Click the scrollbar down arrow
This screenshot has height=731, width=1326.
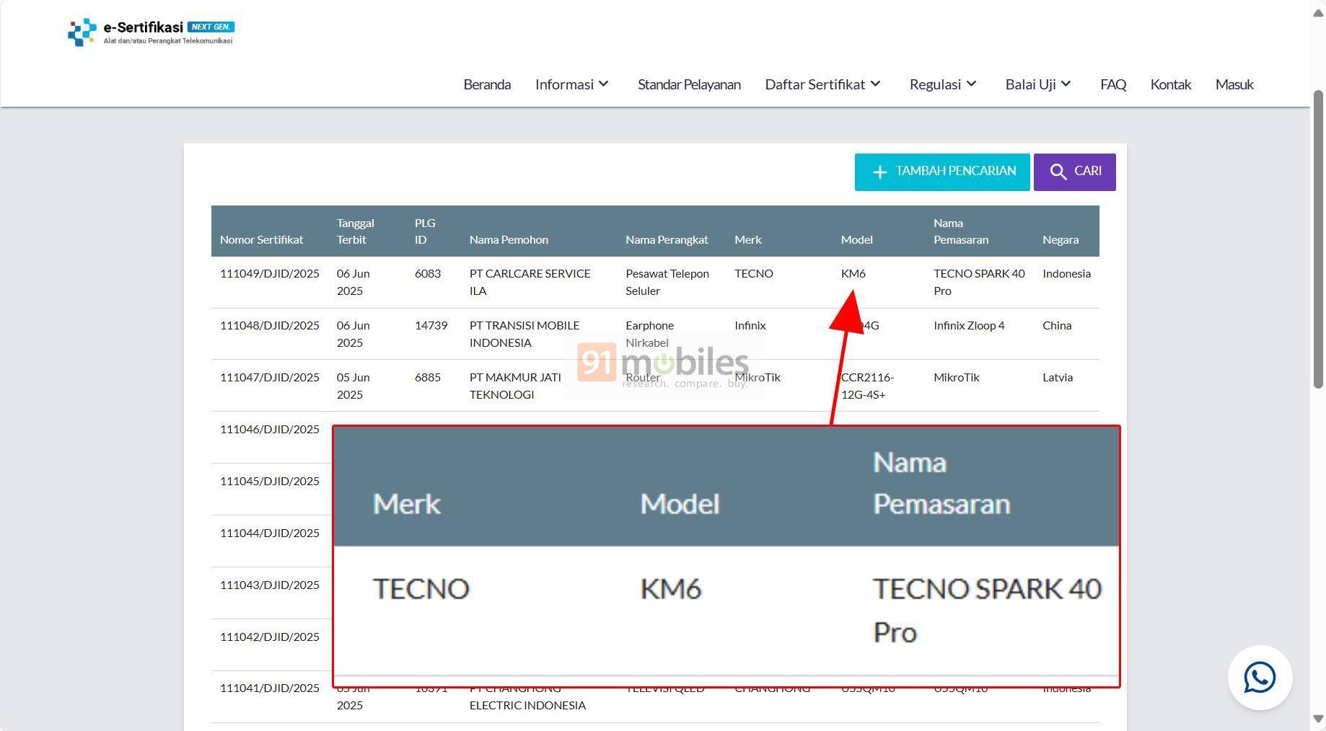point(1318,719)
